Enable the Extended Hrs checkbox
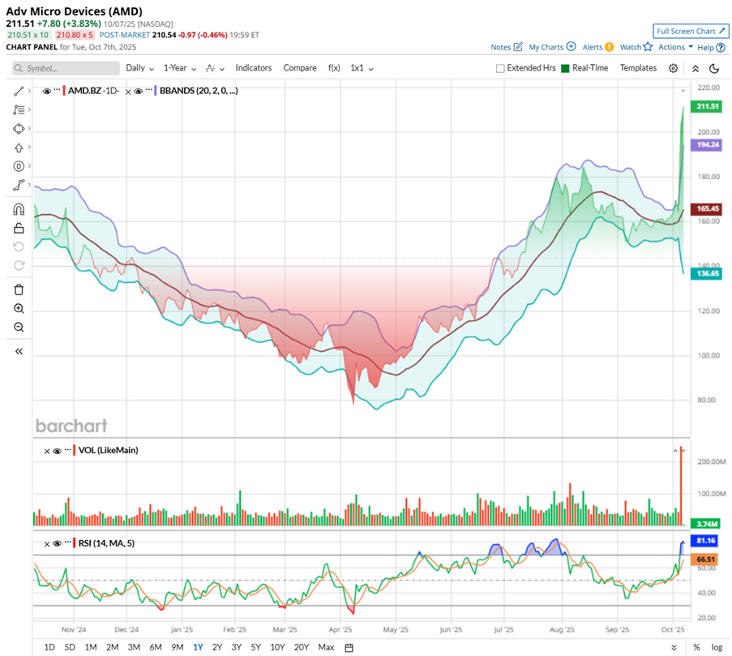This screenshot has width=732, height=656. pos(500,69)
